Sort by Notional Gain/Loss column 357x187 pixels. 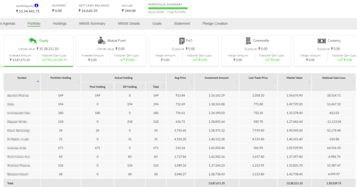point(353,82)
